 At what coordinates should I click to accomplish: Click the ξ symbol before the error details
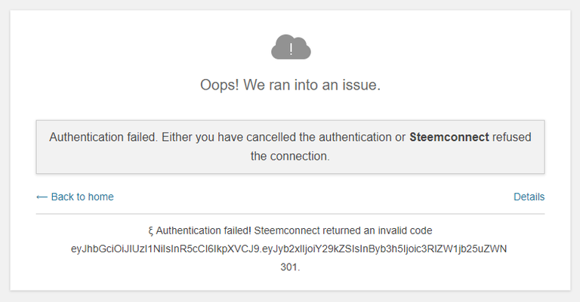[150, 230]
